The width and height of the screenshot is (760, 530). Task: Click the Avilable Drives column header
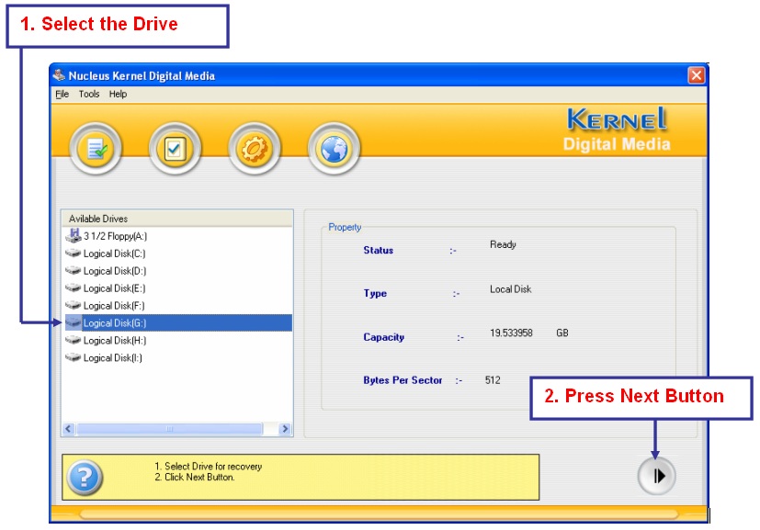(177, 219)
